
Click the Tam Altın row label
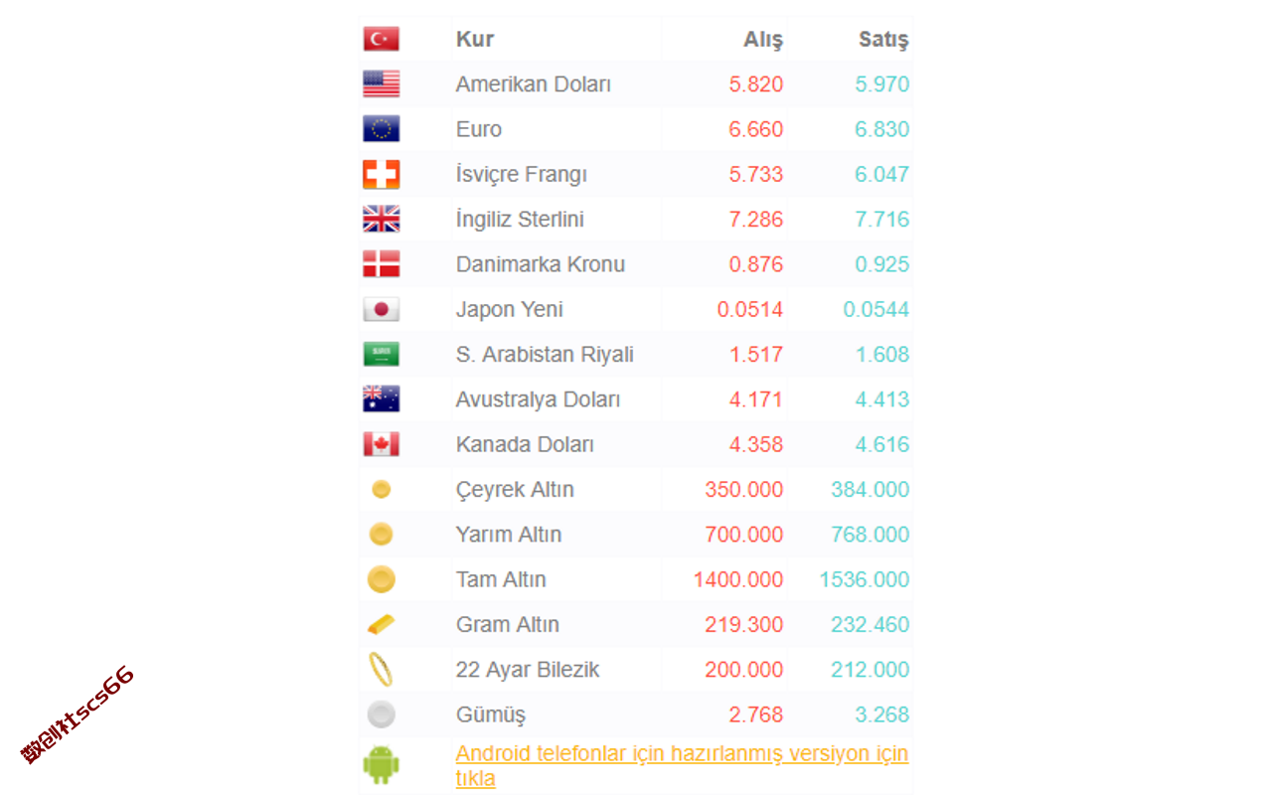[501, 579]
